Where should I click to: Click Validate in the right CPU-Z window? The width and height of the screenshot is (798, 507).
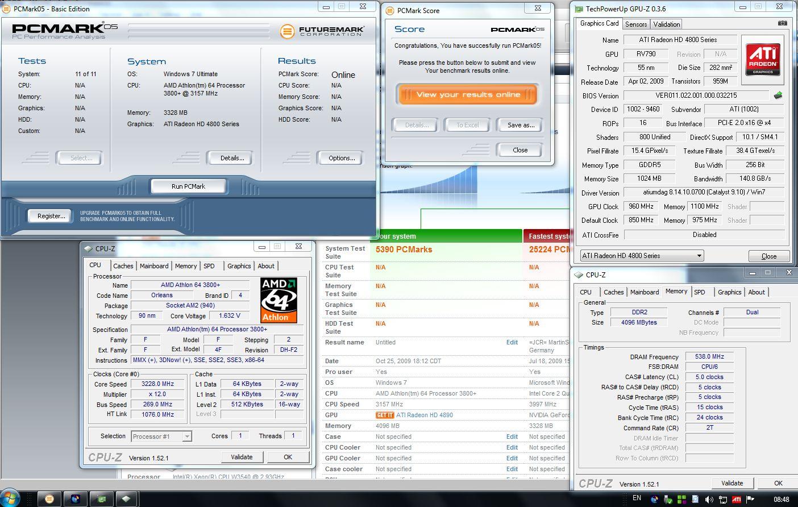(x=732, y=483)
